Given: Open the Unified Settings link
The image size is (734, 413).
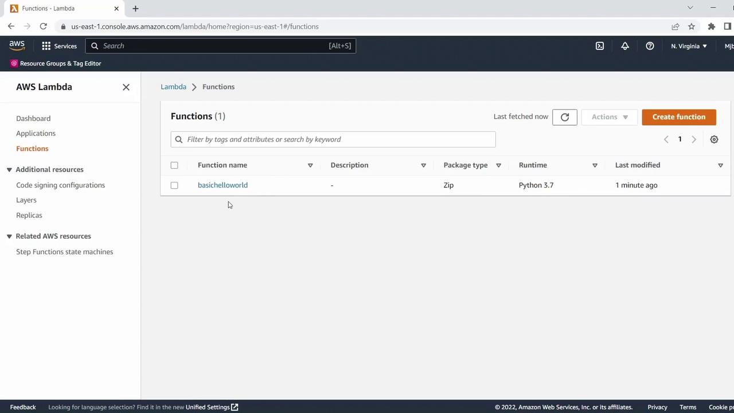Looking at the screenshot, I should (212, 407).
